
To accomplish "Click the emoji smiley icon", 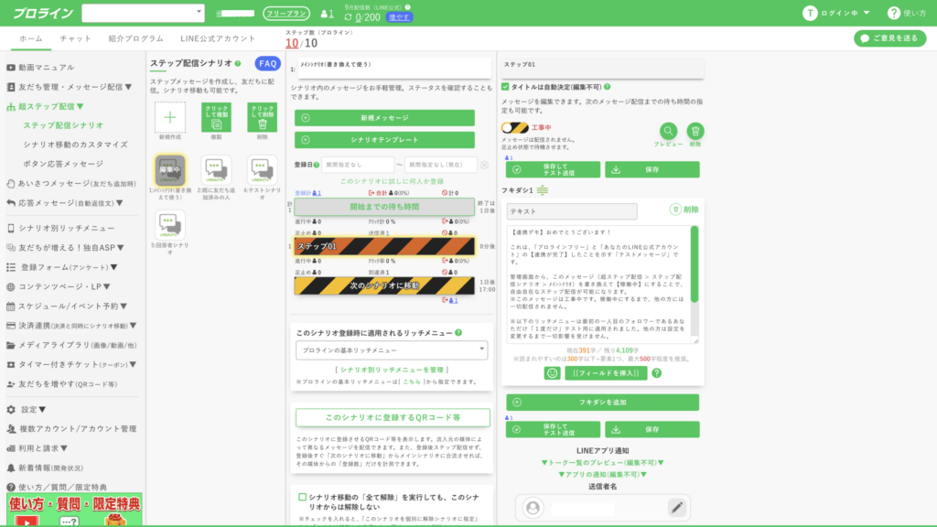I will pos(552,373).
